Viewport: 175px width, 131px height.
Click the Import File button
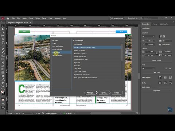(157, 91)
